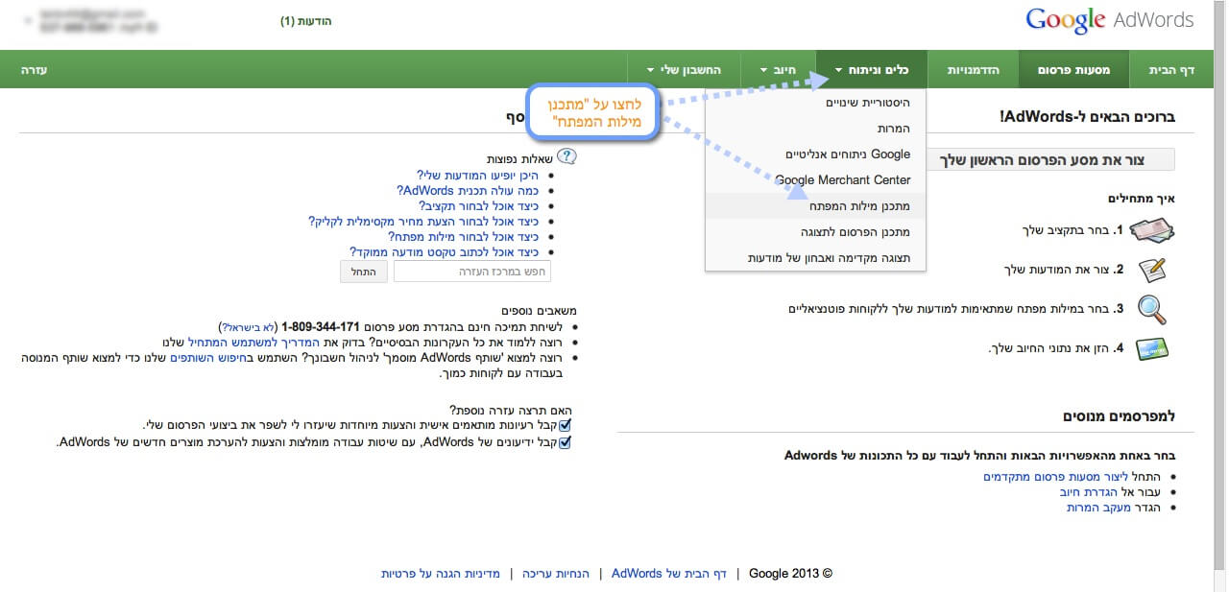The width and height of the screenshot is (1229, 592).
Task: Click the credit card icon beside step 4
Action: (1152, 348)
